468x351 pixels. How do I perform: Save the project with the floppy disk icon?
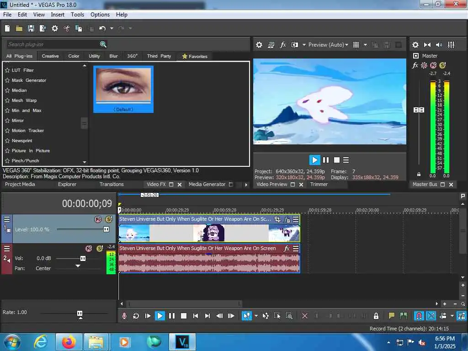point(31,28)
